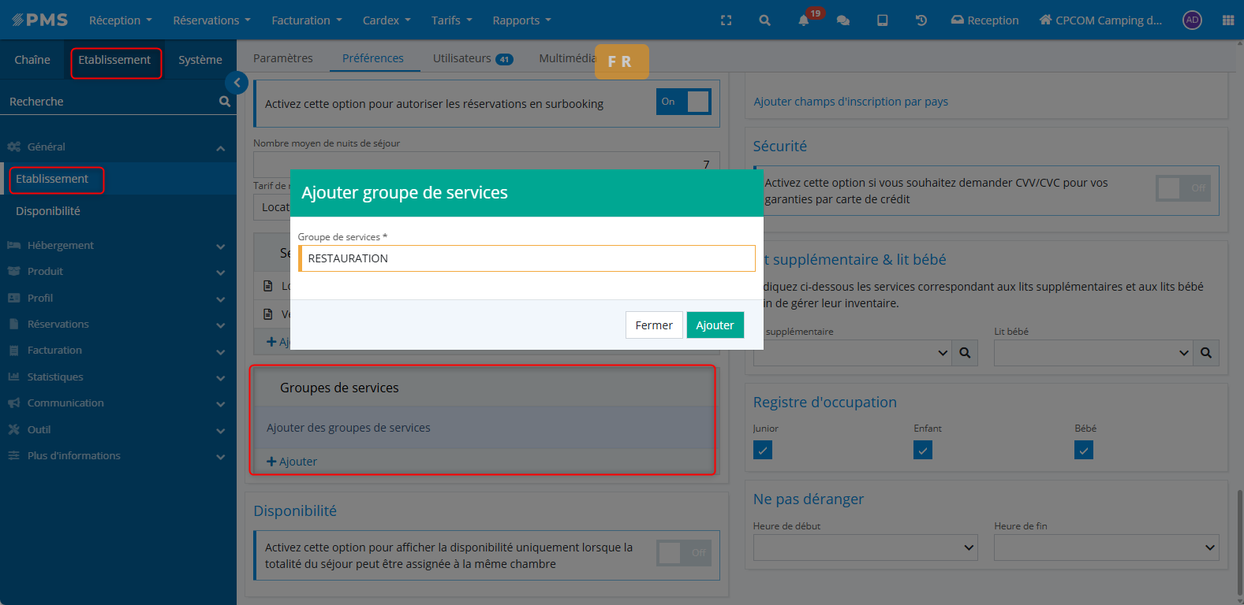Image resolution: width=1244 pixels, height=605 pixels.
Task: Click the search icon beside Lit bébé
Action: click(1205, 353)
